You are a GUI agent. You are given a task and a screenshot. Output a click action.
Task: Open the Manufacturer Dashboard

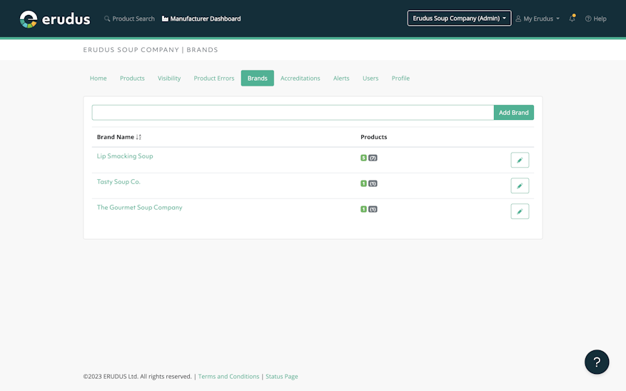coord(201,19)
